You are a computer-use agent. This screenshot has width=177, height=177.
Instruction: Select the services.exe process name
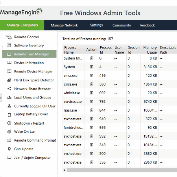click(x=73, y=102)
